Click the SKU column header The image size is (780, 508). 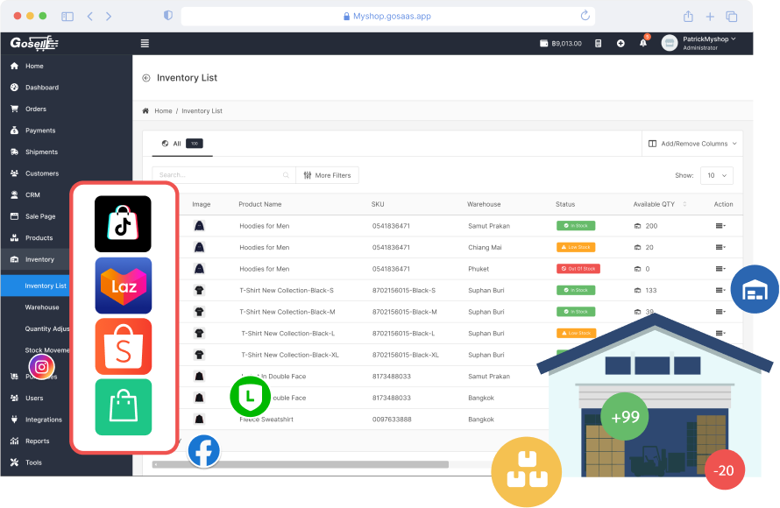pos(378,204)
